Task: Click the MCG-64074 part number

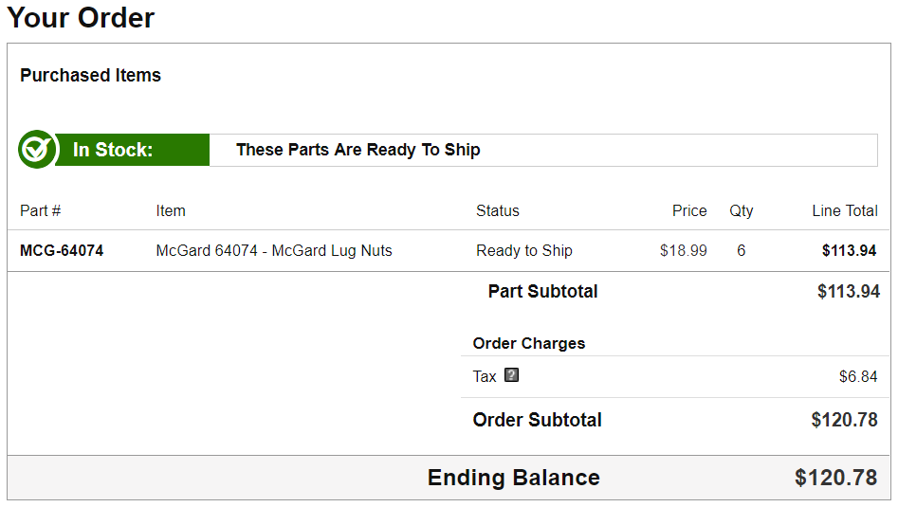Action: (x=62, y=251)
